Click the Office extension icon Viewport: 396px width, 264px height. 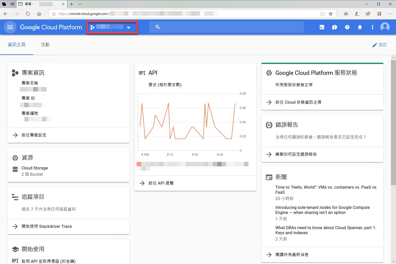click(x=379, y=14)
